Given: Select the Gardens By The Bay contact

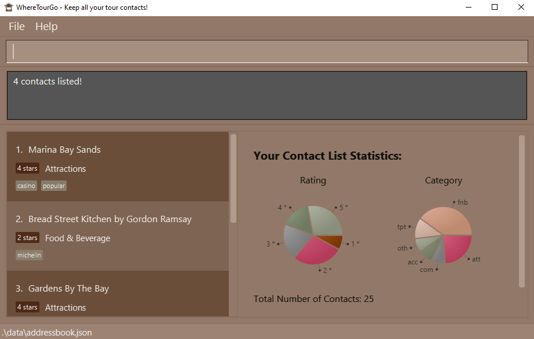Looking at the screenshot, I should 68,289.
